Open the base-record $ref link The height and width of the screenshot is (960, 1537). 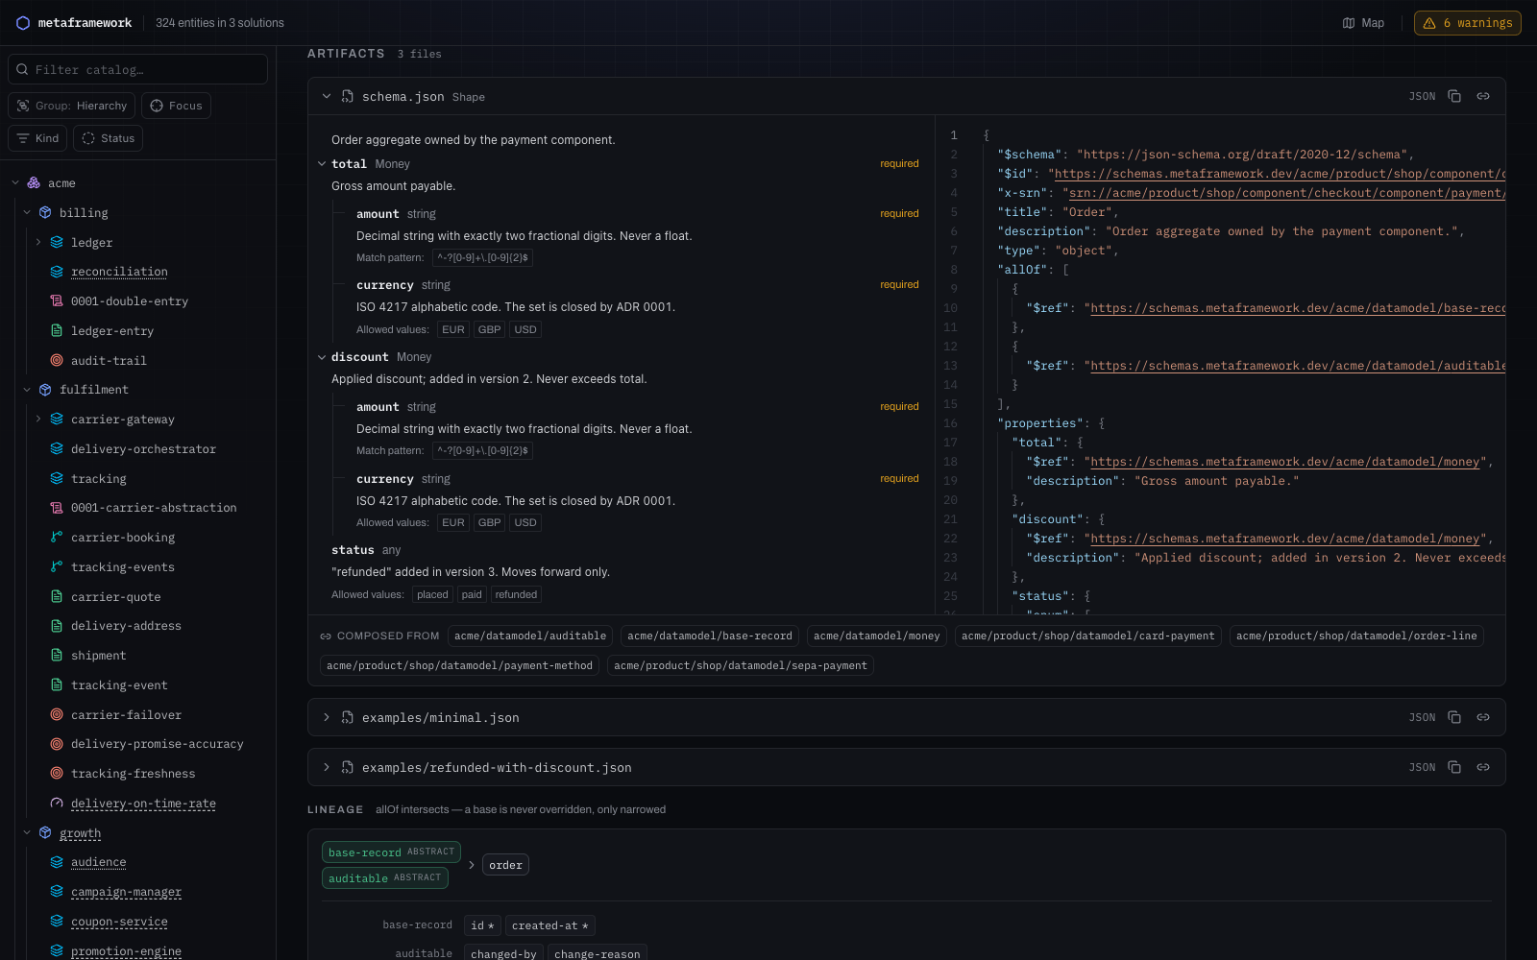pos(1298,308)
